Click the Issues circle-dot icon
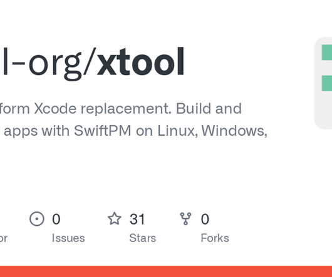332x277 pixels. pos(37,219)
